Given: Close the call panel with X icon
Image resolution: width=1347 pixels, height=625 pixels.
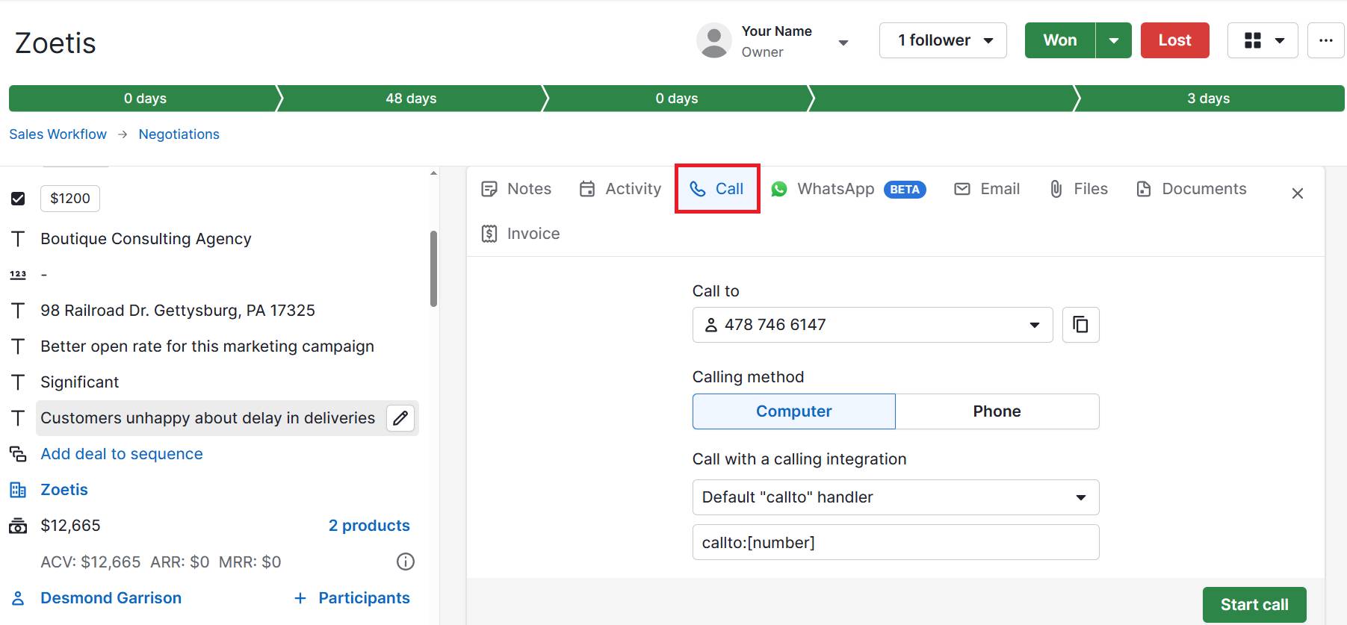Looking at the screenshot, I should click(1298, 193).
